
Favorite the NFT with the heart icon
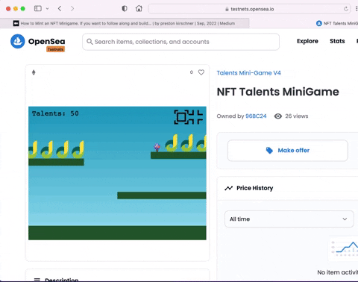(x=201, y=72)
